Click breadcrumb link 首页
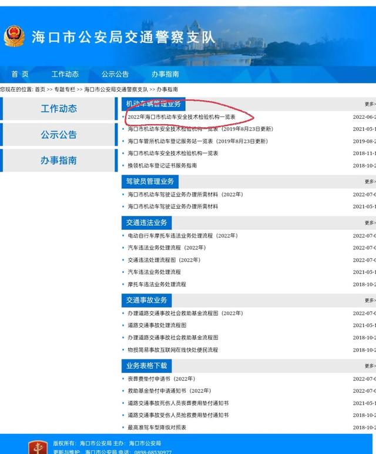 pyautogui.click(x=40, y=89)
